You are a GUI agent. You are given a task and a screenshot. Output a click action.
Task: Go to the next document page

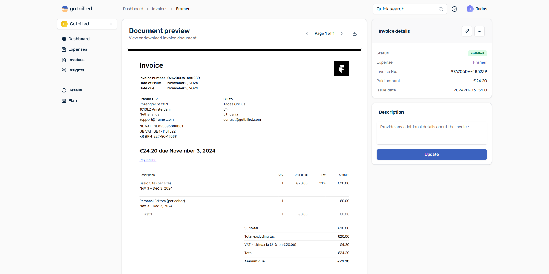point(342,34)
